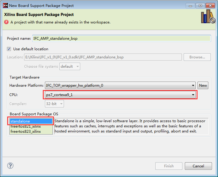Click the Target Hardware group label
218x177 pixels.
[x=24, y=77]
